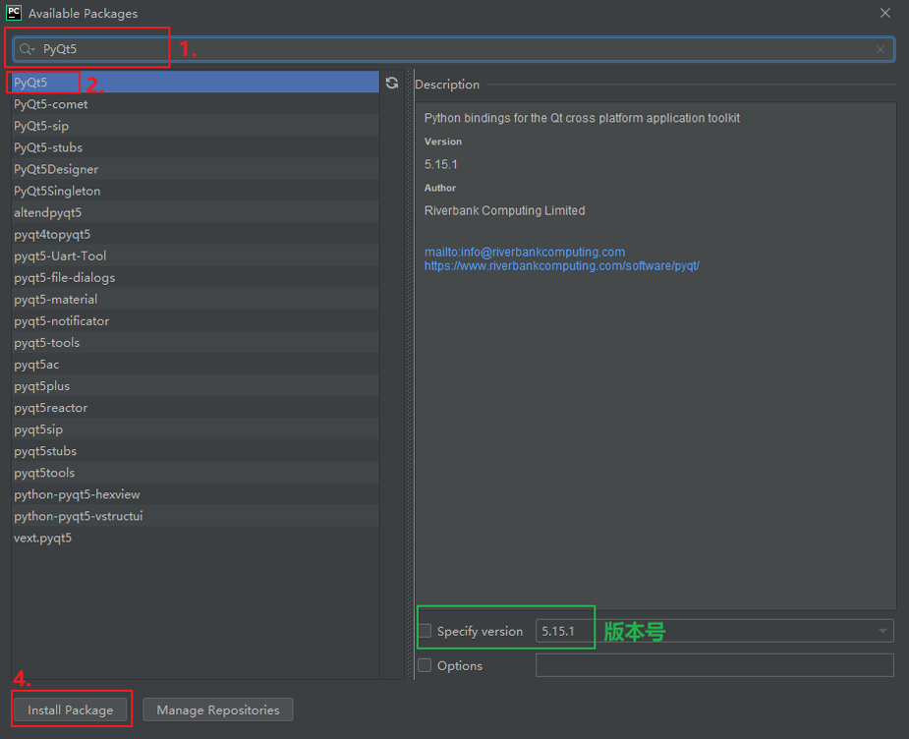Open the riverbankcomputing software/pyqt URL
Viewport: 909px width, 739px height.
coord(562,266)
